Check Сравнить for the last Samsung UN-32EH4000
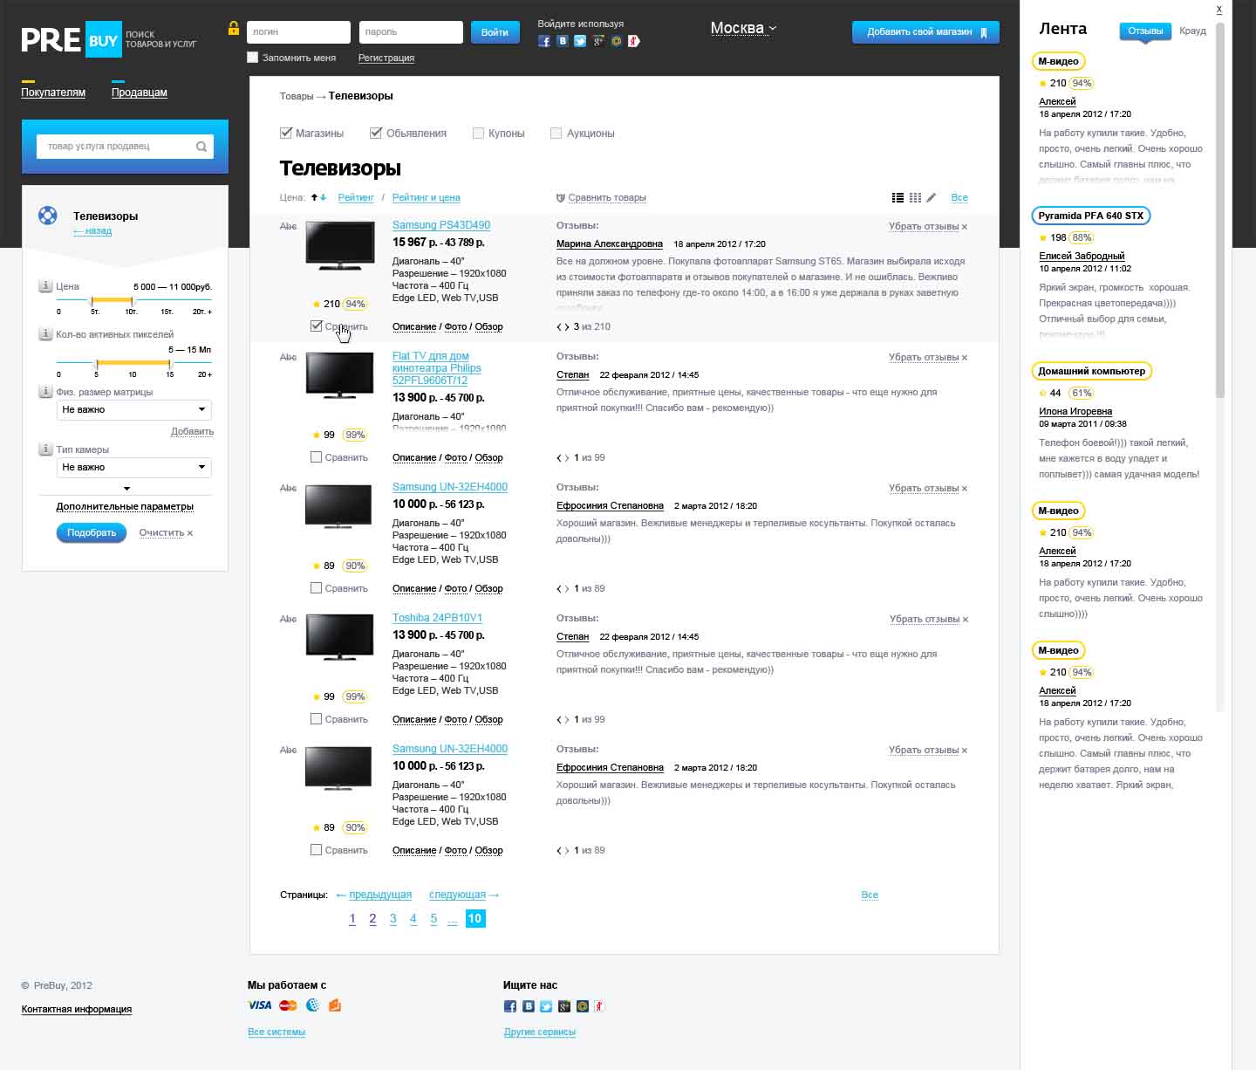Screen dimensions: 1256x1070 [x=317, y=850]
